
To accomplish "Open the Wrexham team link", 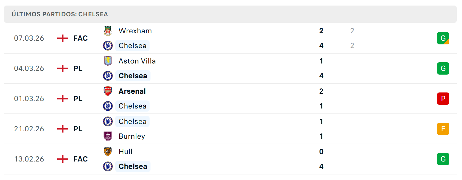I will click(135, 31).
